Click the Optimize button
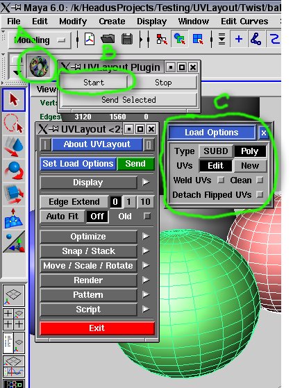The image size is (293, 388). tap(88, 237)
